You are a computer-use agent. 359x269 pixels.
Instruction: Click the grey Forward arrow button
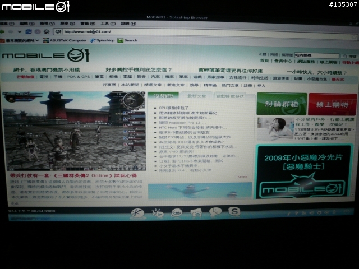tap(11, 31)
